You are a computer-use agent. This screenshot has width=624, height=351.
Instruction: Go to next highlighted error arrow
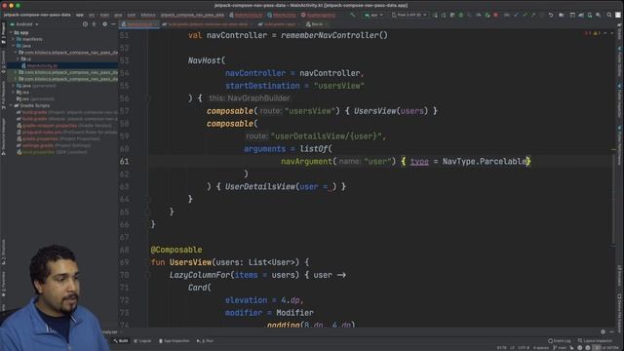pyautogui.click(x=612, y=33)
